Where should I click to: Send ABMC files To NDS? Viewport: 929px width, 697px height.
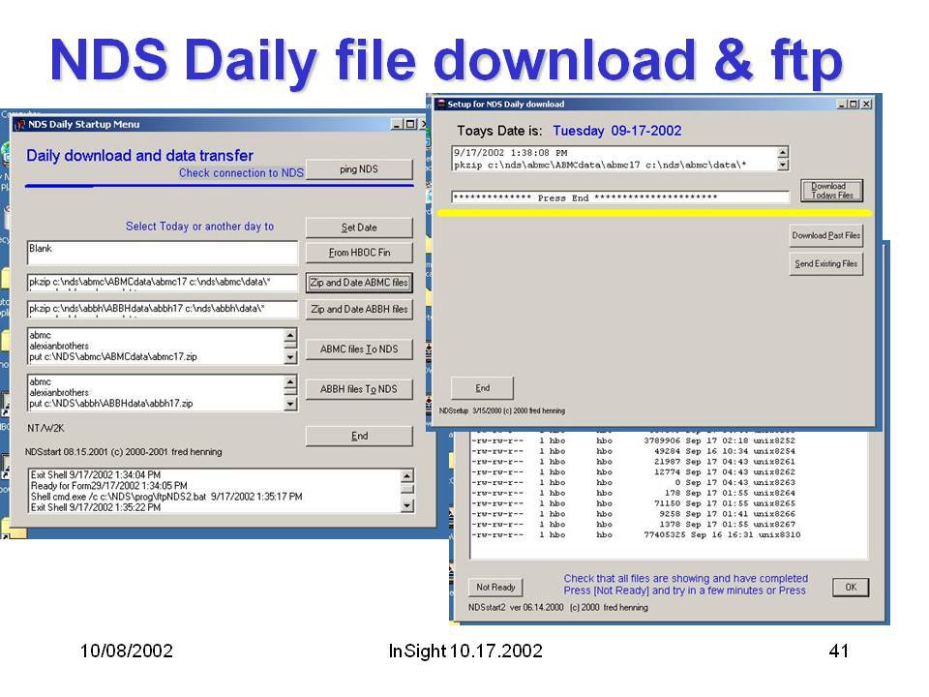pos(359,348)
